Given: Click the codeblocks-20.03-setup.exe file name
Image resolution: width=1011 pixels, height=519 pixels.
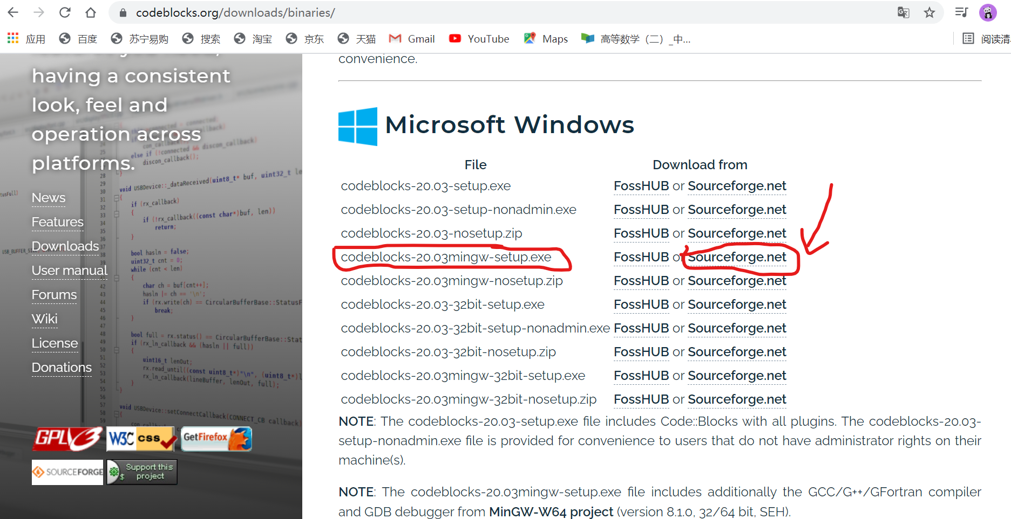Looking at the screenshot, I should click(x=426, y=186).
